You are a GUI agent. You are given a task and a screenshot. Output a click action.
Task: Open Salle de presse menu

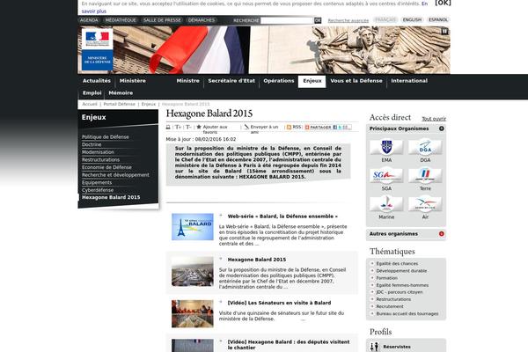pos(162,20)
